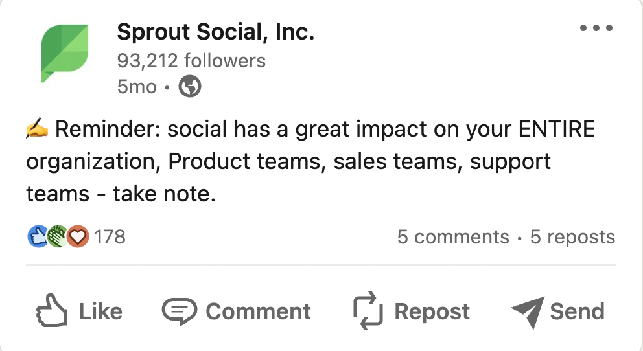Click the 93,212 followers text

click(191, 61)
